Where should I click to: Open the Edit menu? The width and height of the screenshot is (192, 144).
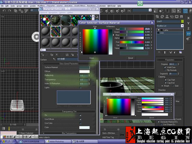(7, 6)
